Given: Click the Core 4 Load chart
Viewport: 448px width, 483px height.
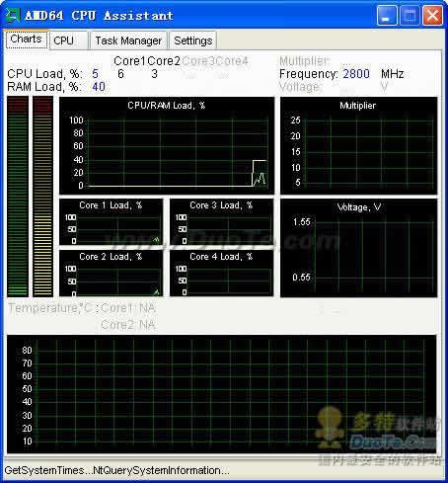Looking at the screenshot, I should click(222, 274).
